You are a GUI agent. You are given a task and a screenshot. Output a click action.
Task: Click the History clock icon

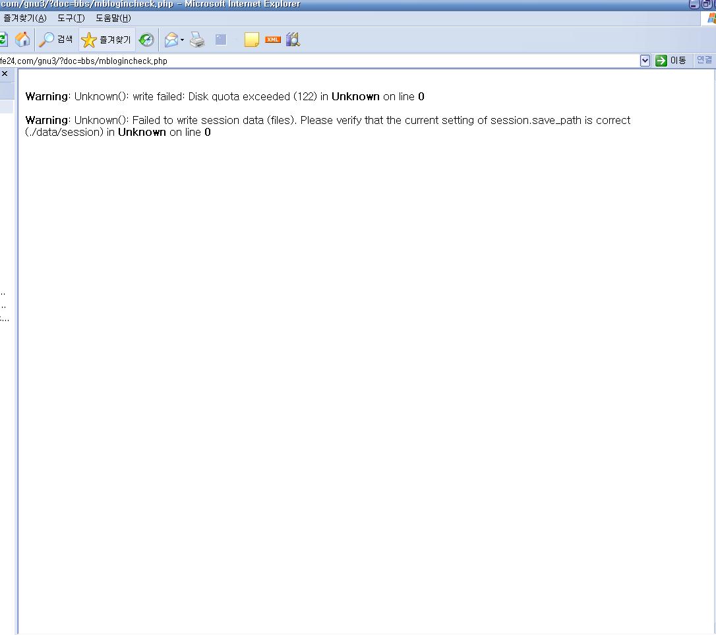(x=146, y=40)
